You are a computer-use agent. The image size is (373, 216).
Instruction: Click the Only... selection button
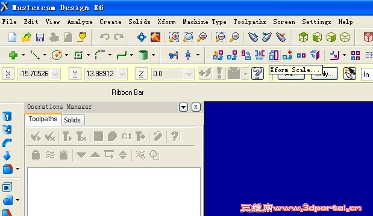coord(324,74)
